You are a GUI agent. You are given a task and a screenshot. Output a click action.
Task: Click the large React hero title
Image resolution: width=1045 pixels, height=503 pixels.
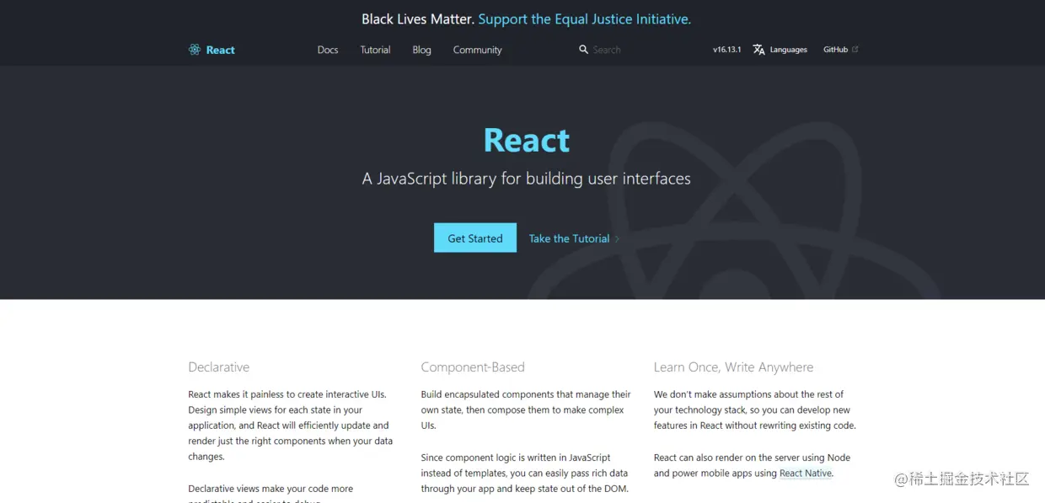click(x=527, y=140)
